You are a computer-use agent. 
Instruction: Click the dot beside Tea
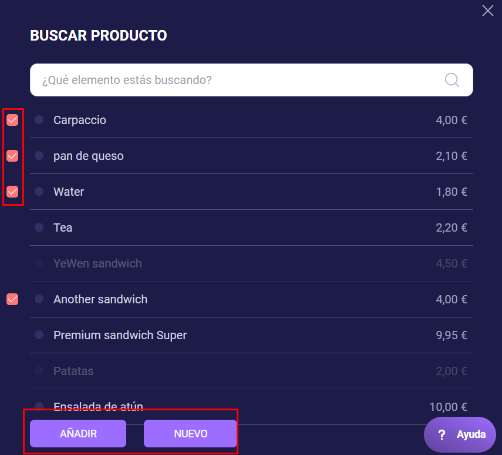[39, 227]
